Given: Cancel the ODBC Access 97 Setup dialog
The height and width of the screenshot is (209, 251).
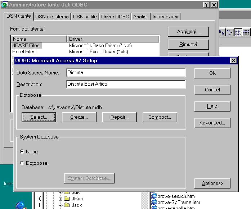Looking at the screenshot, I should (x=212, y=90).
